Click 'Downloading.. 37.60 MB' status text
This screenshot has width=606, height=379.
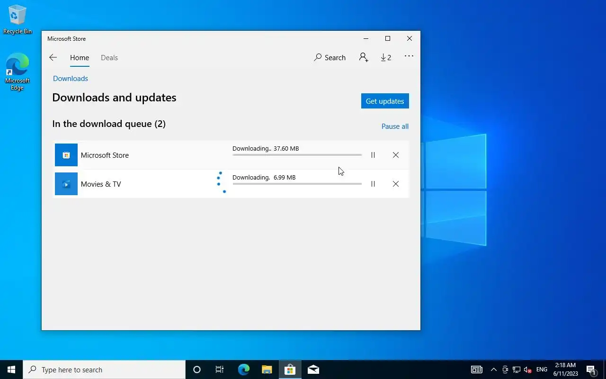coord(266,148)
